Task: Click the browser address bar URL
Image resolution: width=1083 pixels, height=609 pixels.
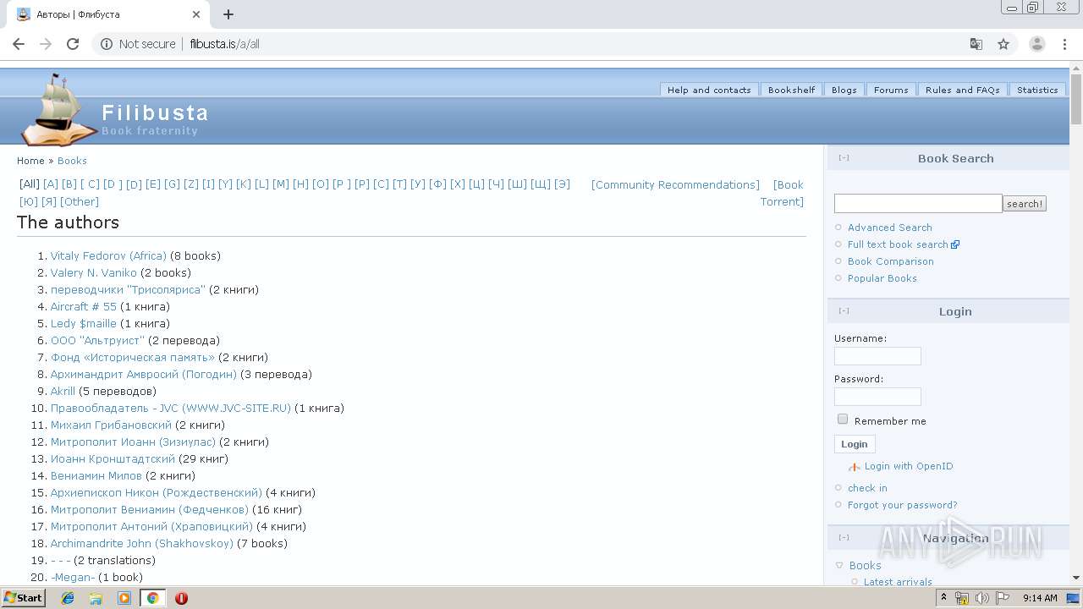Action: 224,44
